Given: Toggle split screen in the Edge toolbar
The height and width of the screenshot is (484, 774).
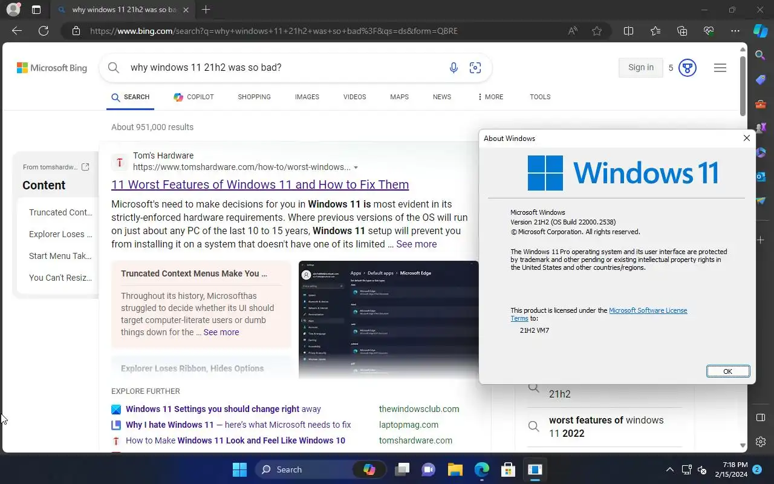Looking at the screenshot, I should pyautogui.click(x=628, y=31).
